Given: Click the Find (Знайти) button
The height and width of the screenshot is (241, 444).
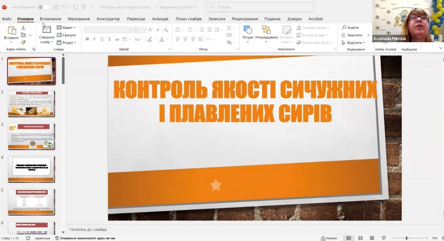Looking at the screenshot, I should 350,27.
